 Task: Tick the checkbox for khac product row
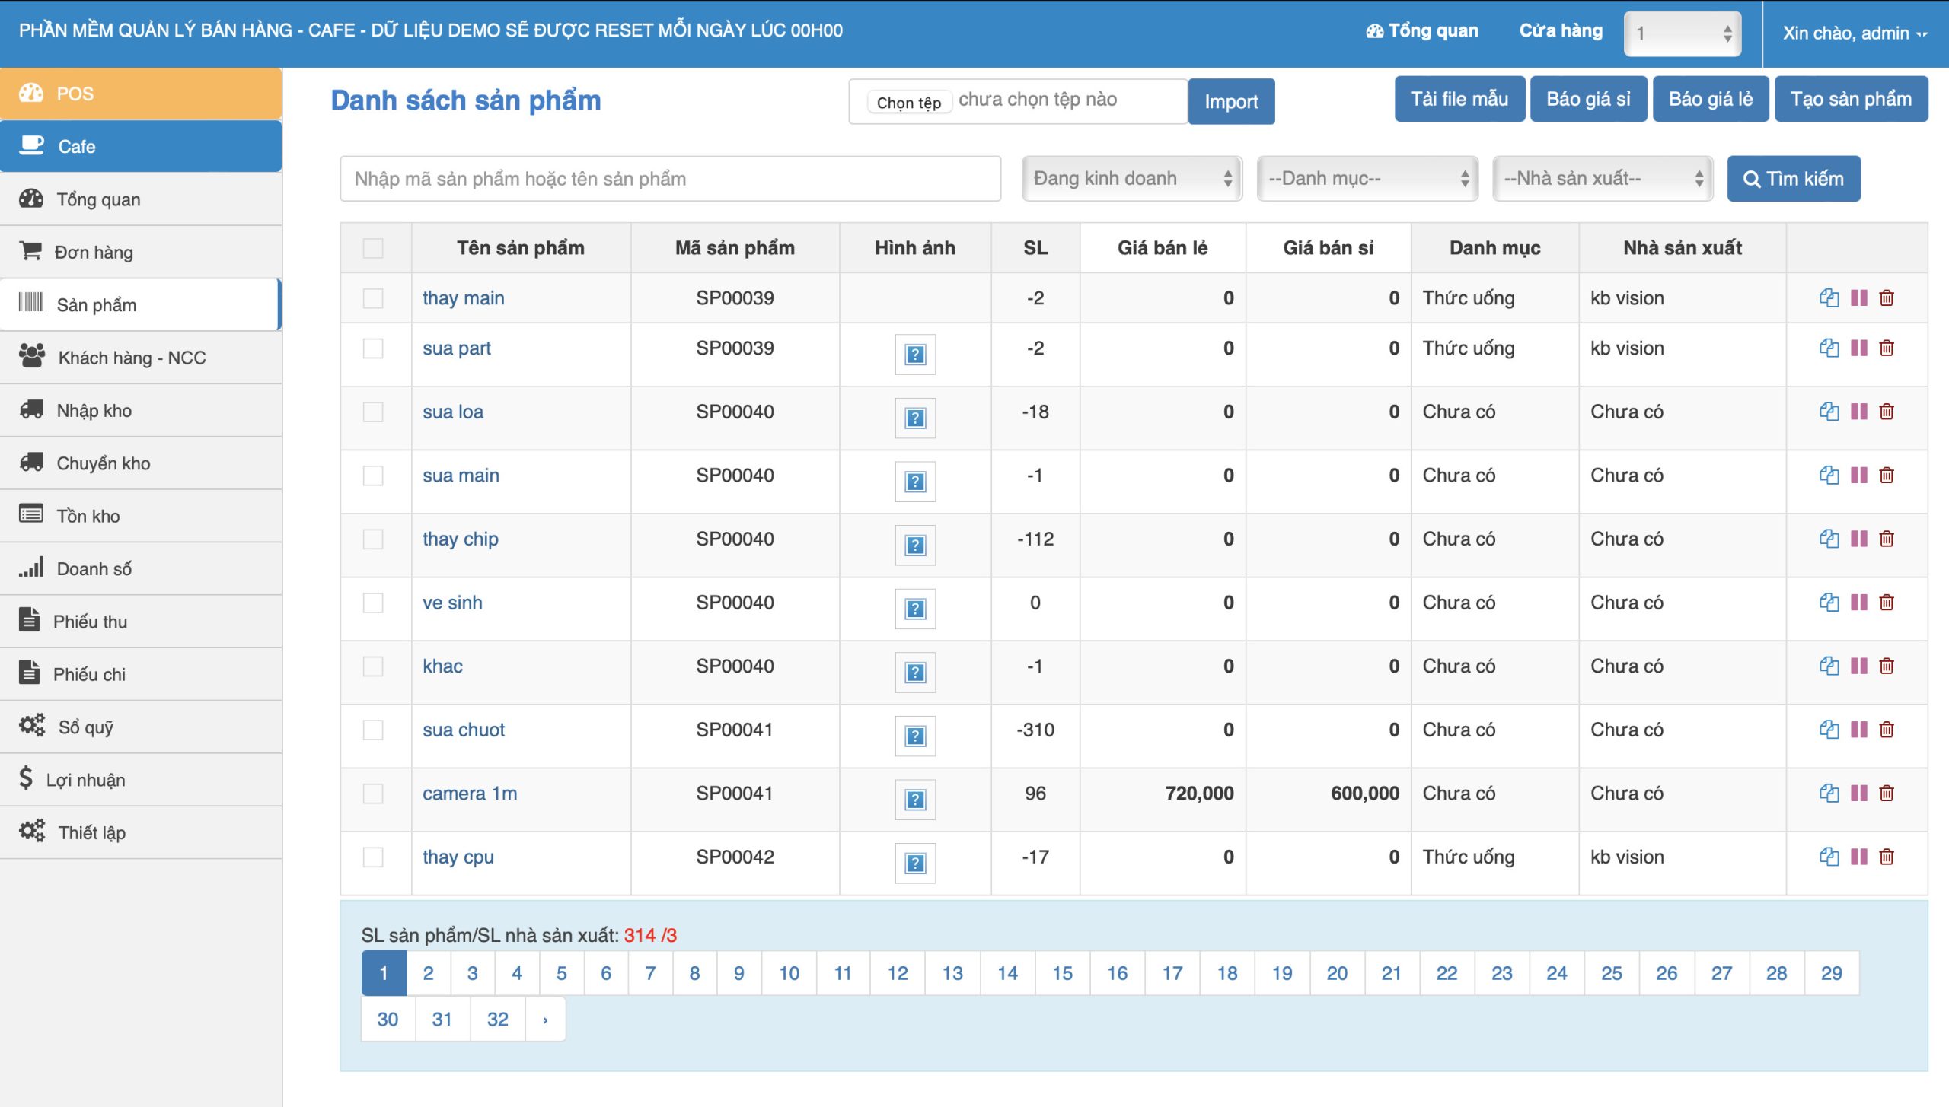373,666
